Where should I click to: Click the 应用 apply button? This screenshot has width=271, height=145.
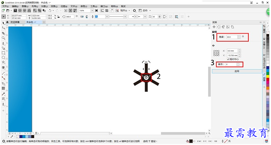[237, 71]
